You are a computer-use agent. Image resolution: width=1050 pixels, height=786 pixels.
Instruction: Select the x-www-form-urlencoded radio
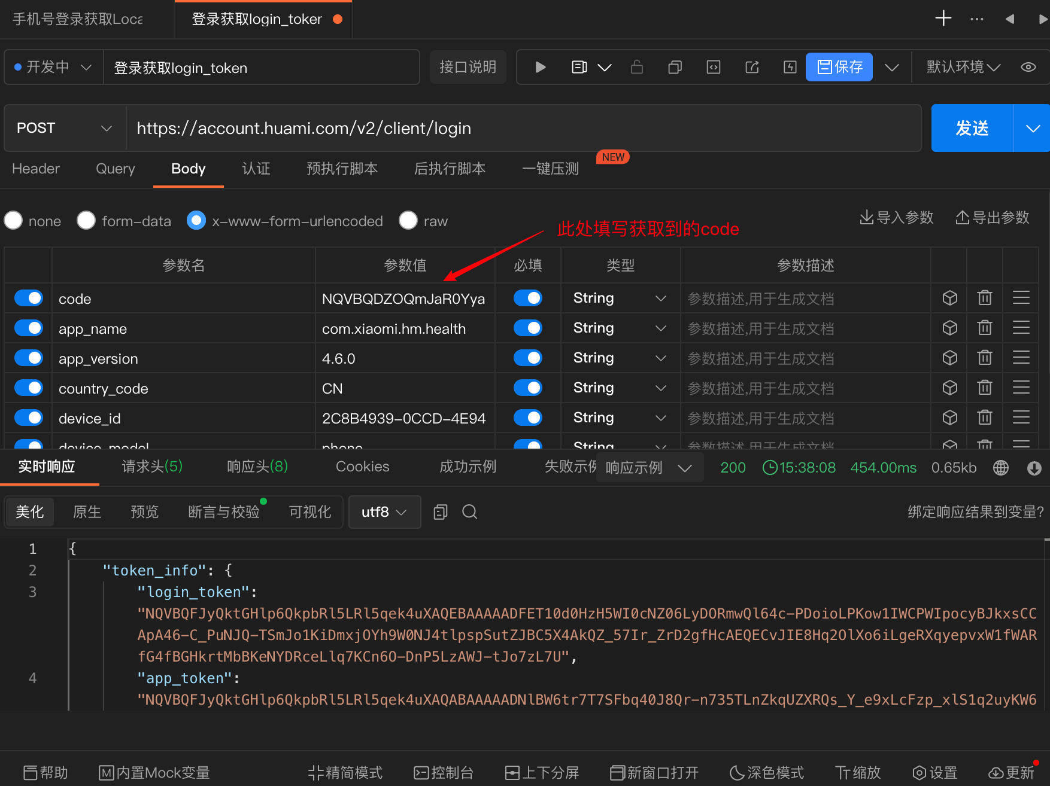pos(196,221)
